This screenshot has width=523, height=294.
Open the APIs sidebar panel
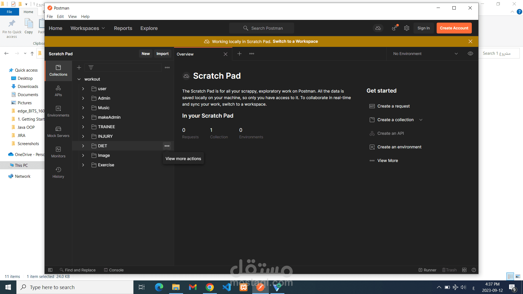58,91
